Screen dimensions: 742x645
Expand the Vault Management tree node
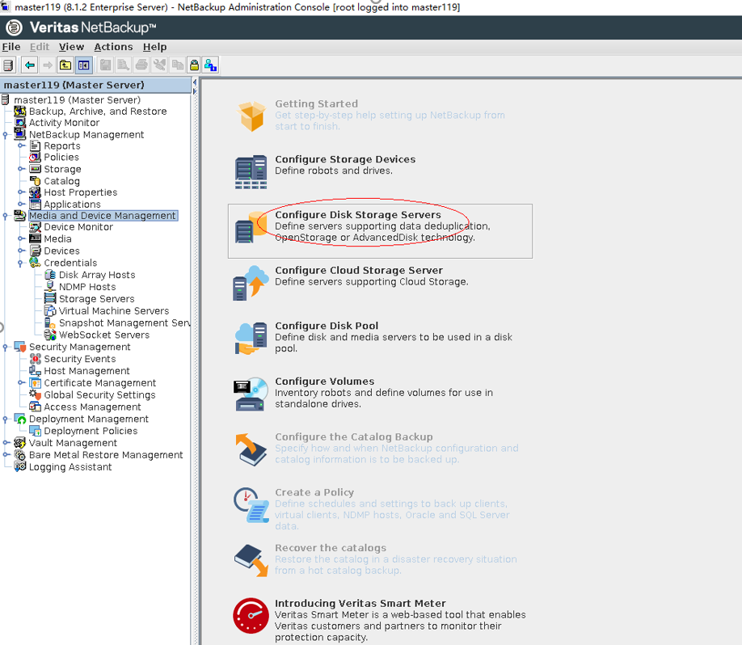point(6,443)
